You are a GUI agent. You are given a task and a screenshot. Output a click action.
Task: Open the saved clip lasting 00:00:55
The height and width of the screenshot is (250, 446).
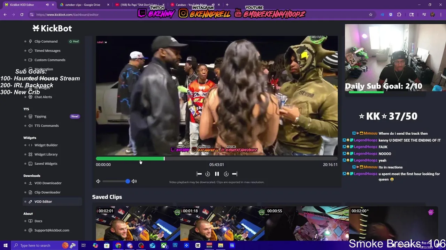307,223
